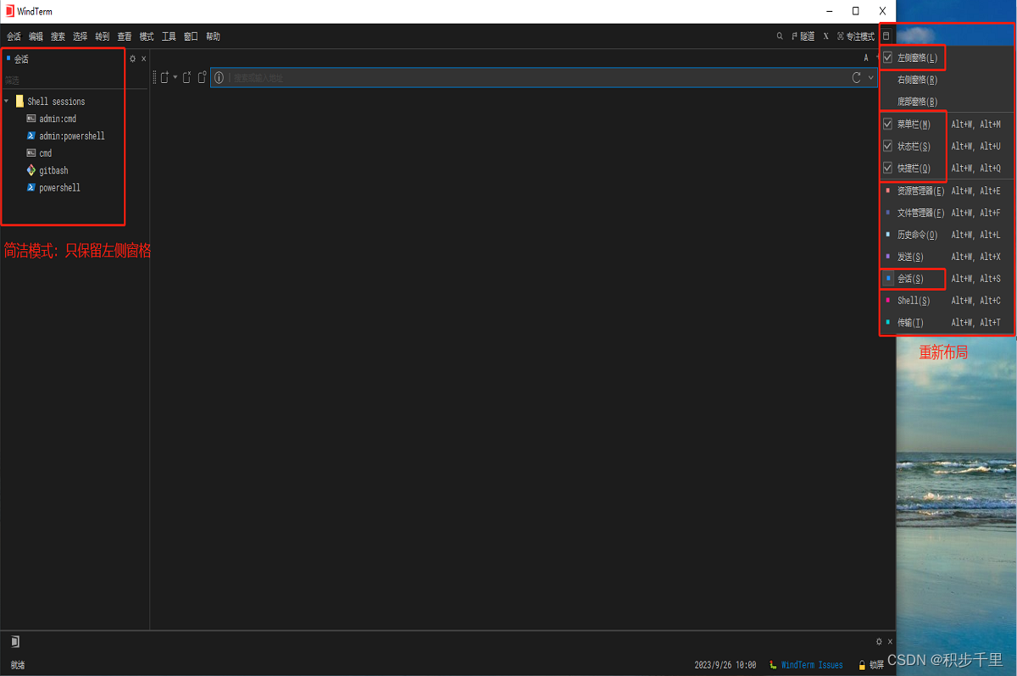Click the 锁屏 lock screen button

pyautogui.click(x=871, y=665)
